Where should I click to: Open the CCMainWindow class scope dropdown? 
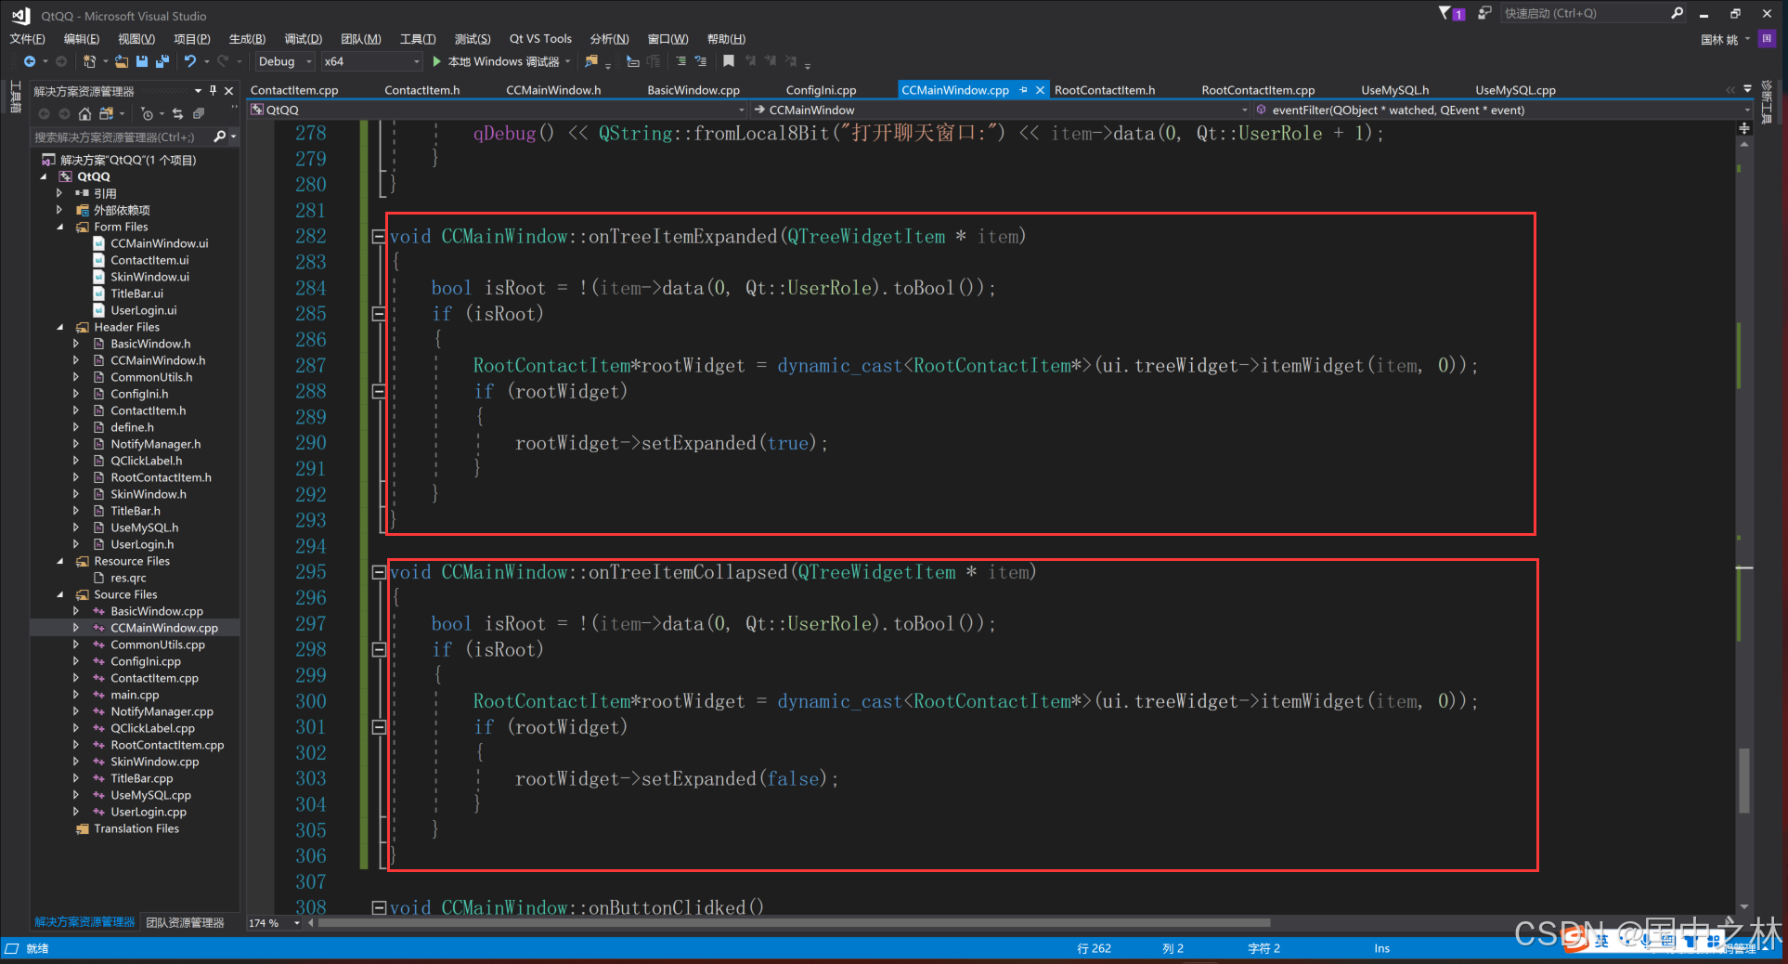[x=1001, y=110]
